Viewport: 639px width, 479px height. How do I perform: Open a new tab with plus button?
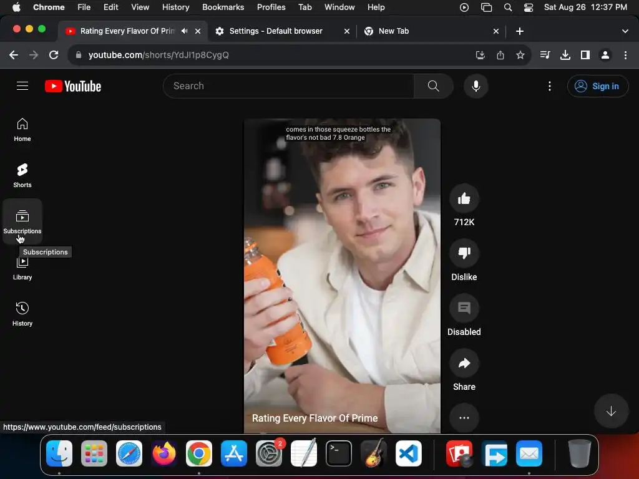click(520, 31)
